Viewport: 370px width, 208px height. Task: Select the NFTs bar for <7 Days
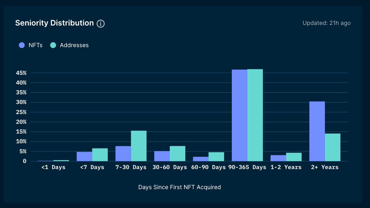(84, 156)
